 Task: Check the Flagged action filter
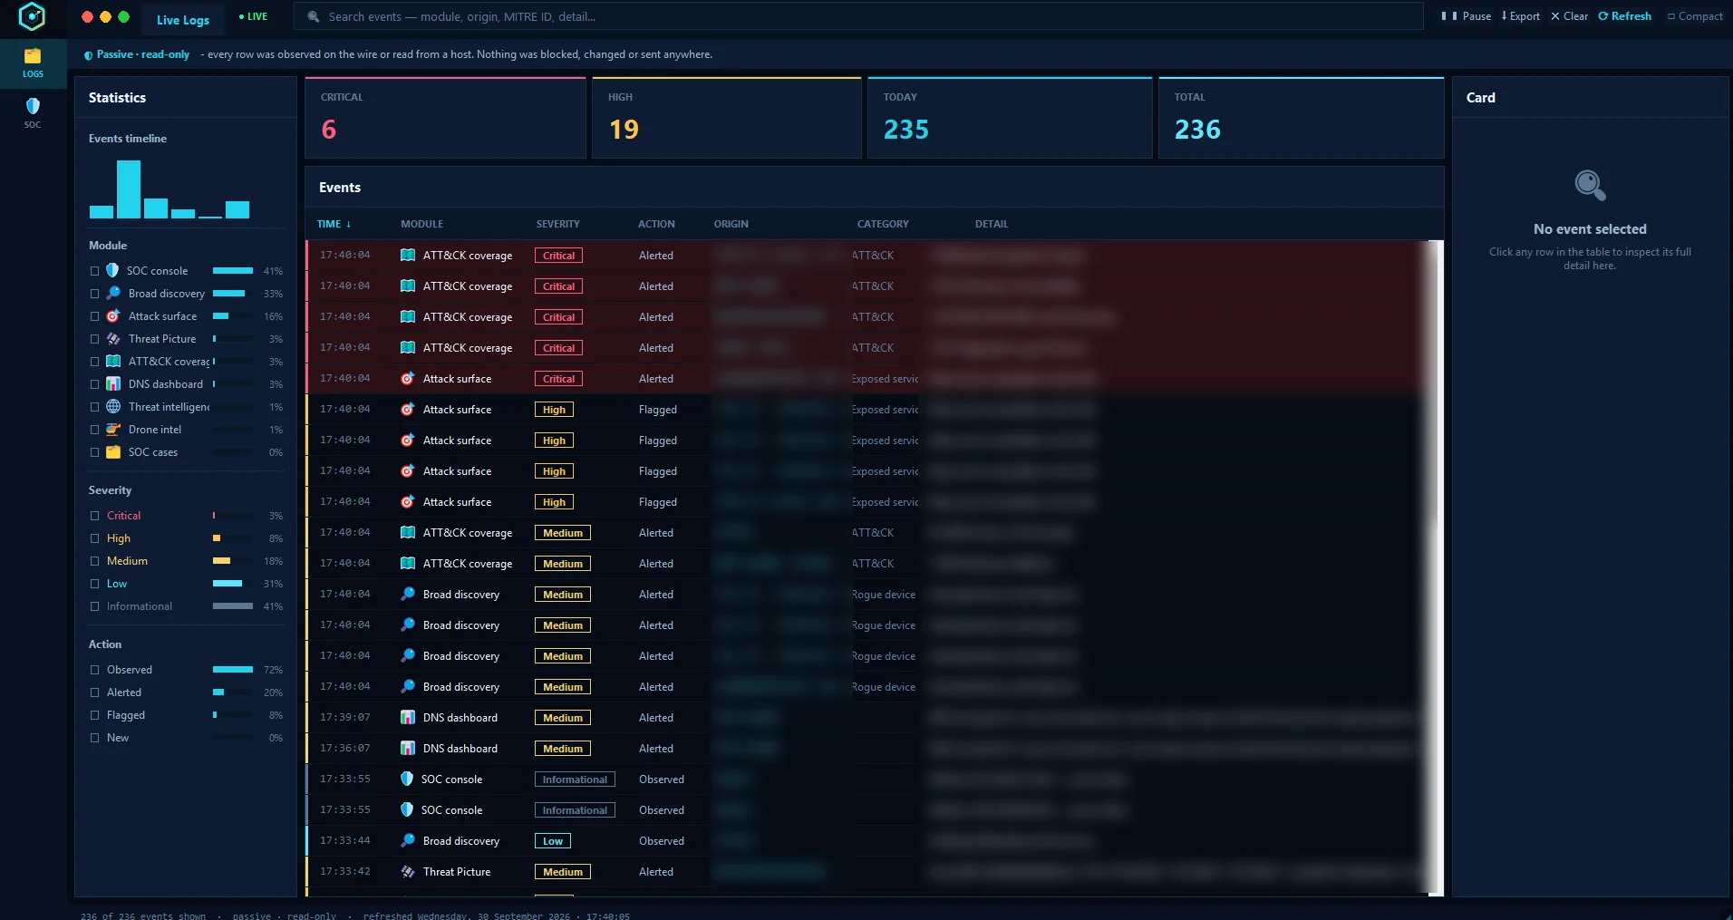click(94, 714)
